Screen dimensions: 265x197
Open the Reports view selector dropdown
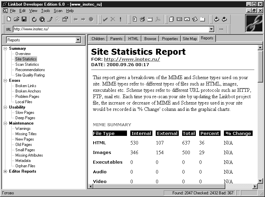click(x=78, y=40)
